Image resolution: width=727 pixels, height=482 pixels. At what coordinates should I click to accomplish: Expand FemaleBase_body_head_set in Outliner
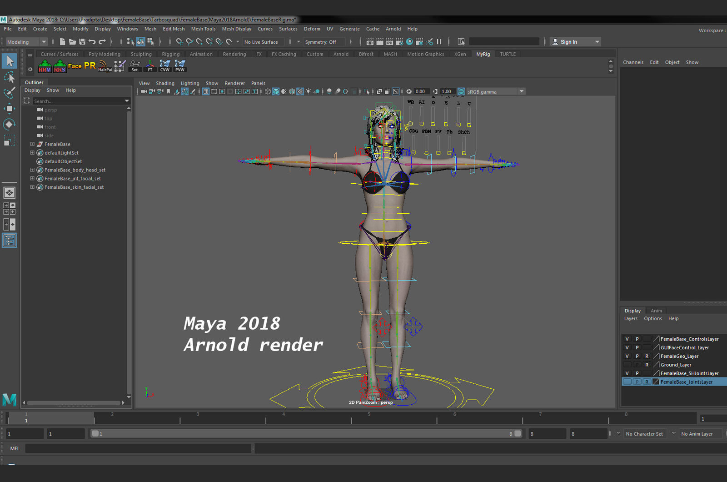pyautogui.click(x=32, y=170)
